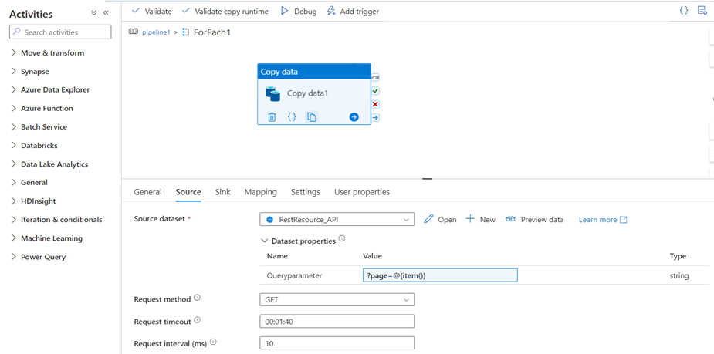Switch to the Sink tab

(222, 192)
